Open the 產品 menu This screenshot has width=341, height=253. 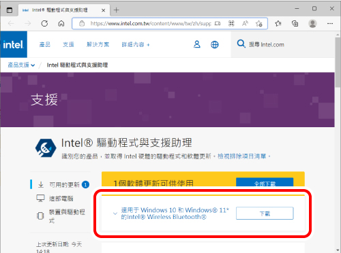point(45,44)
